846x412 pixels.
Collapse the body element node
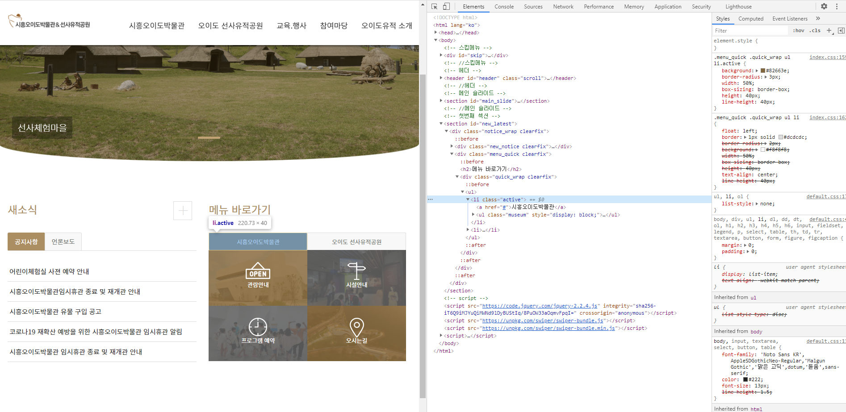[x=436, y=40]
